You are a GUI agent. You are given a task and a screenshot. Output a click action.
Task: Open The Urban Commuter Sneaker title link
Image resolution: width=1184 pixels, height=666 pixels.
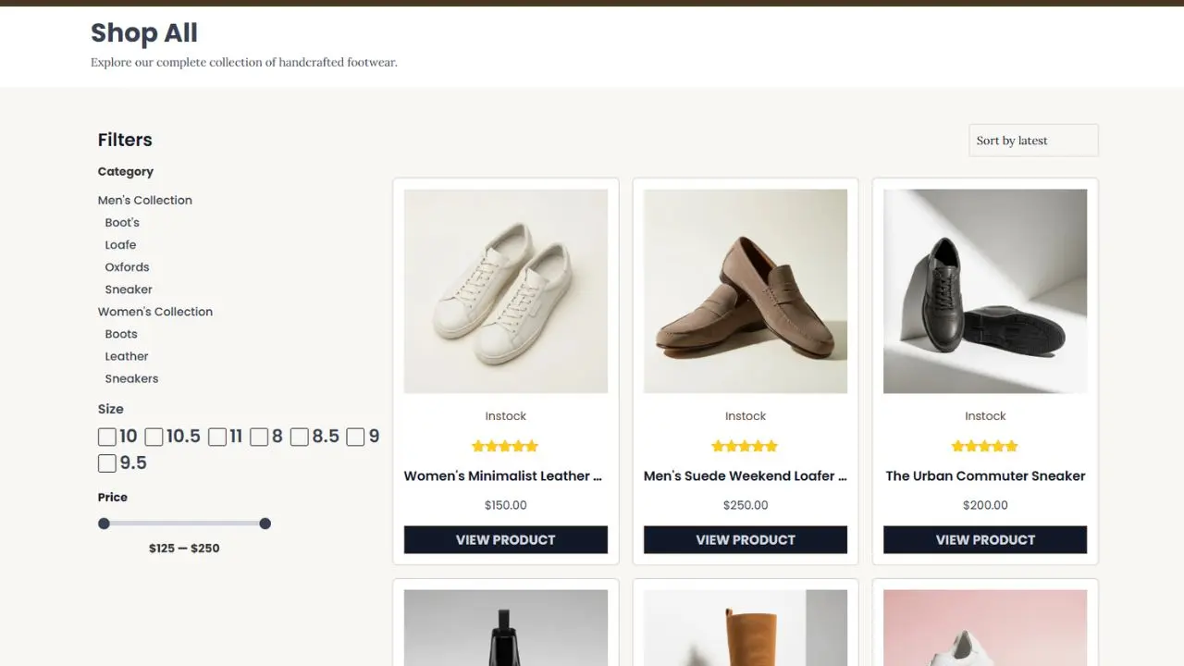(x=984, y=475)
